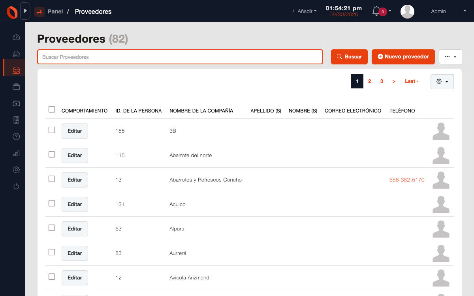Check the box for Abarrote del norte
This screenshot has width=474, height=296.
pos(52,154)
